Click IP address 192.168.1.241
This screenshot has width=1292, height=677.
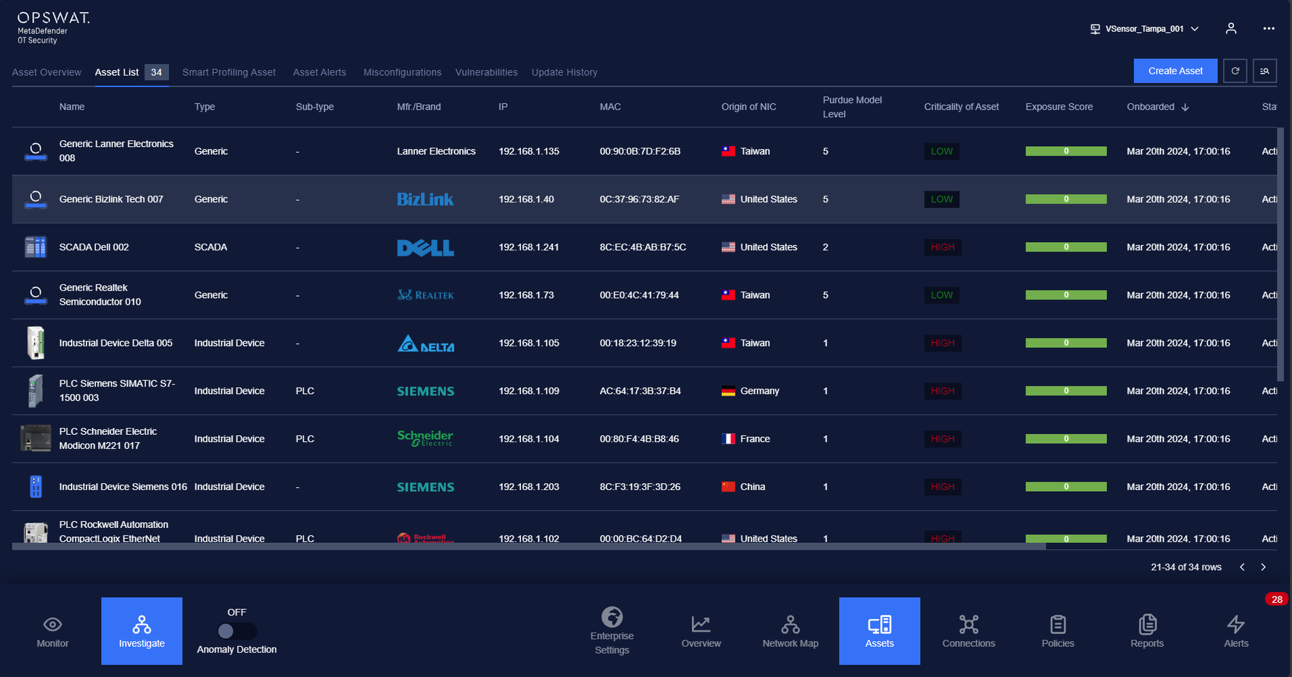pyautogui.click(x=529, y=247)
